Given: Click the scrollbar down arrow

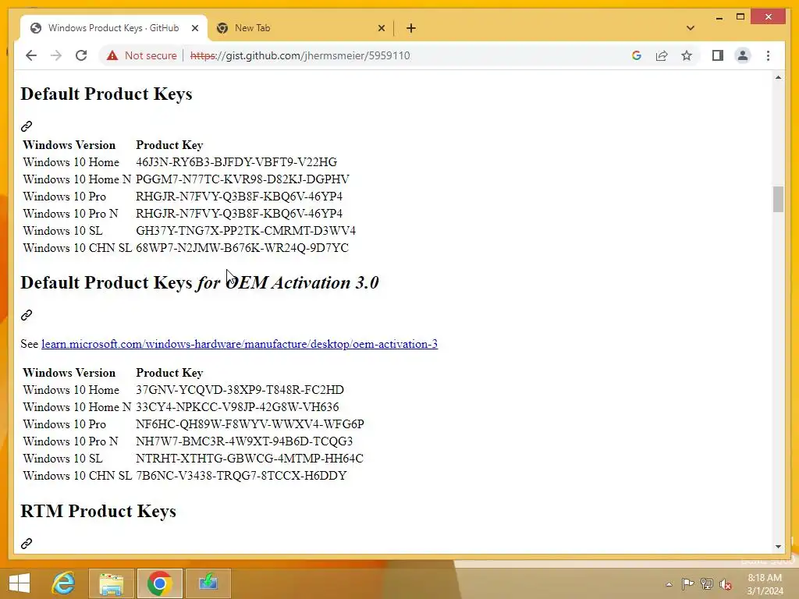Looking at the screenshot, I should pyautogui.click(x=778, y=547).
